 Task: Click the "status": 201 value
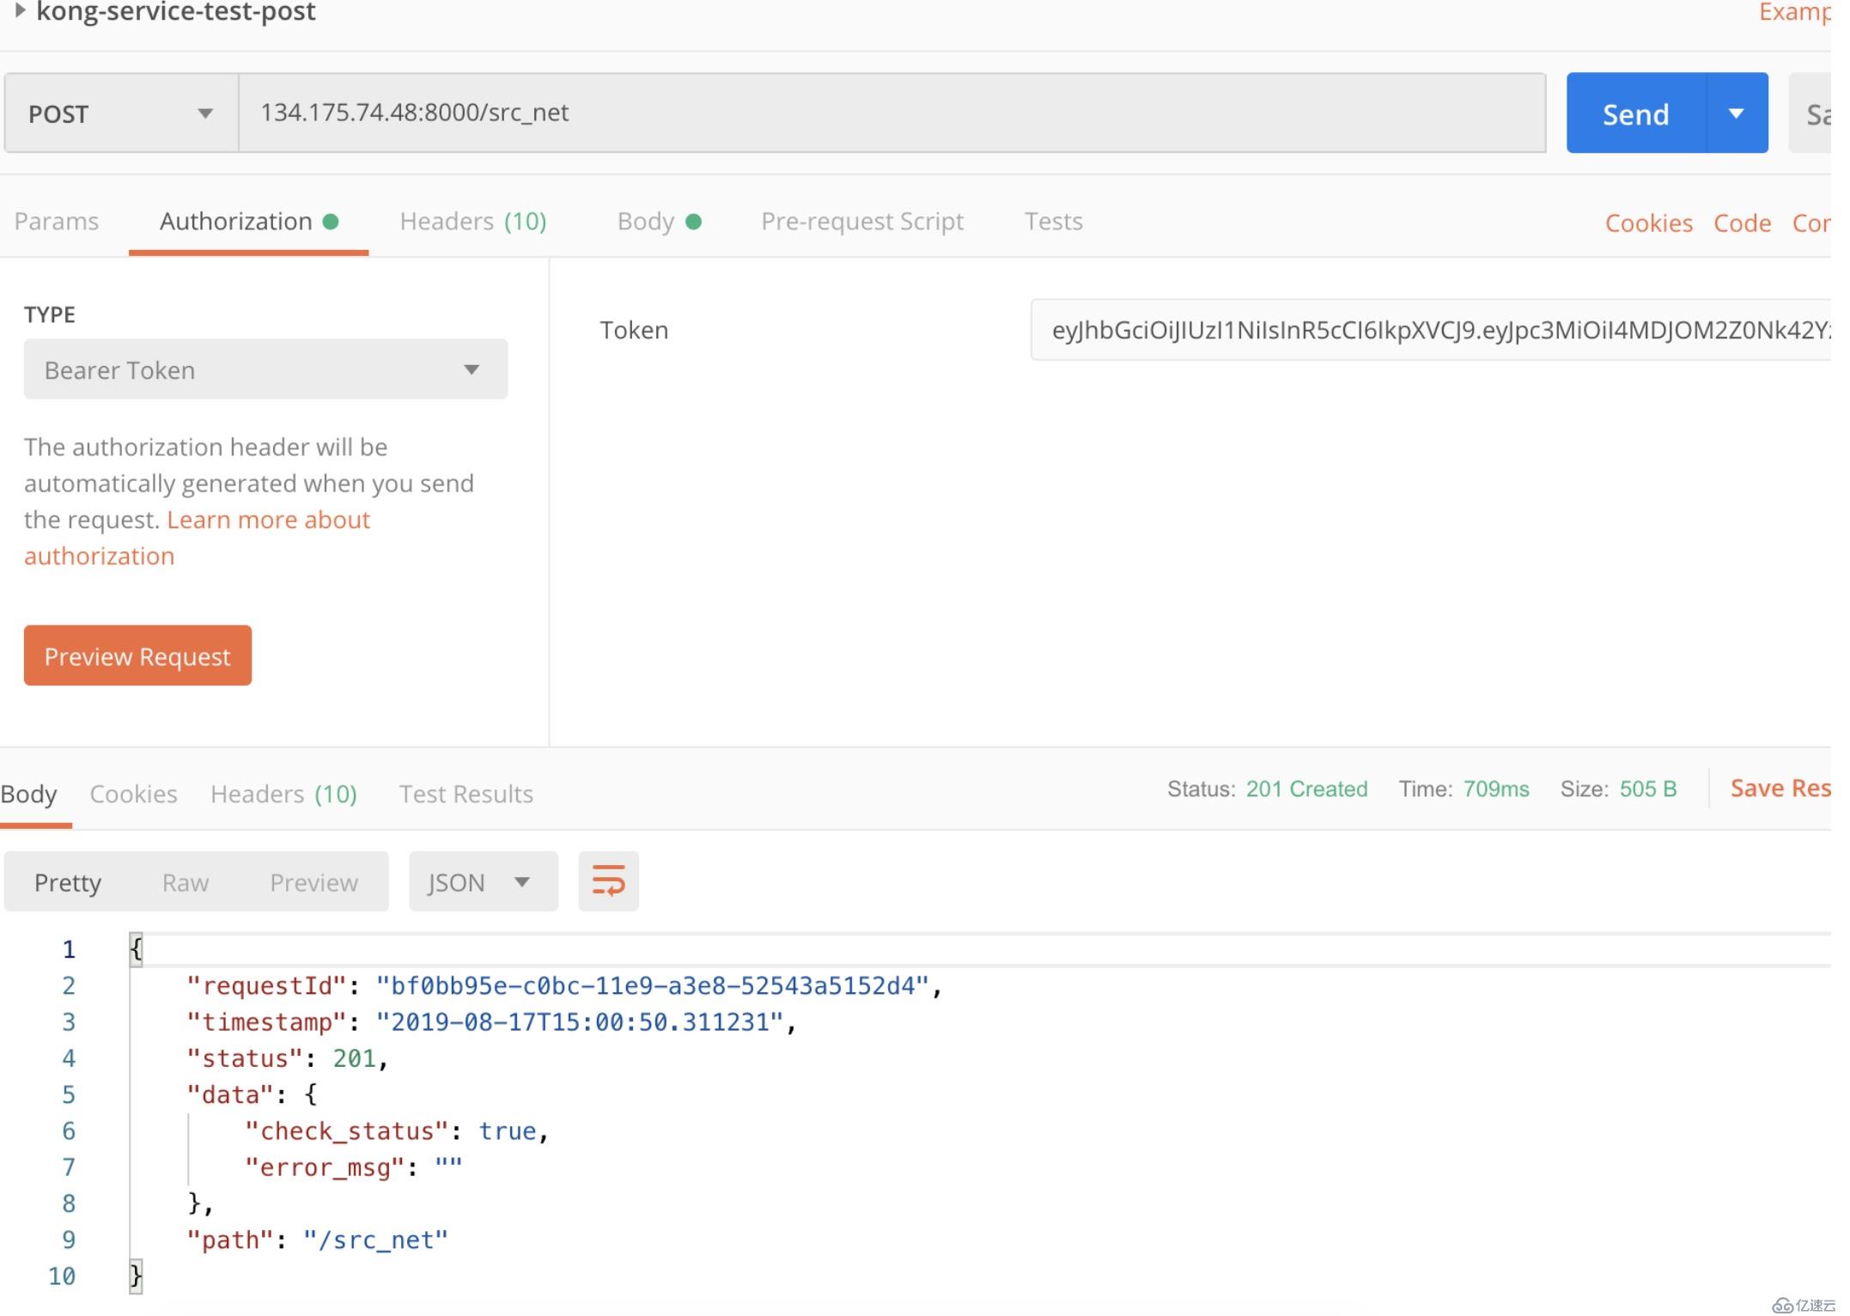coord(354,1058)
